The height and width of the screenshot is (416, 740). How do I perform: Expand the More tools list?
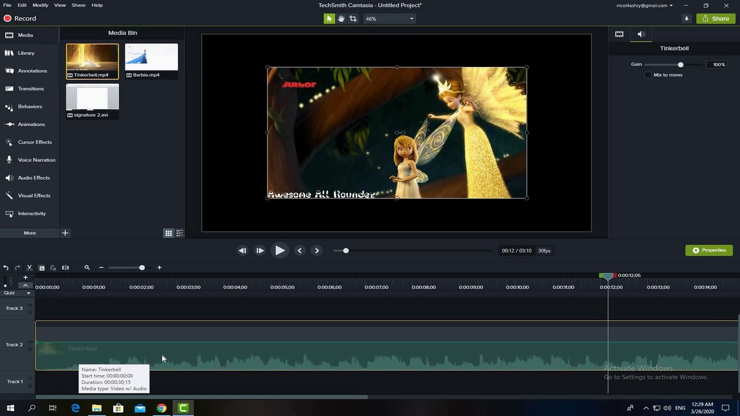(29, 233)
